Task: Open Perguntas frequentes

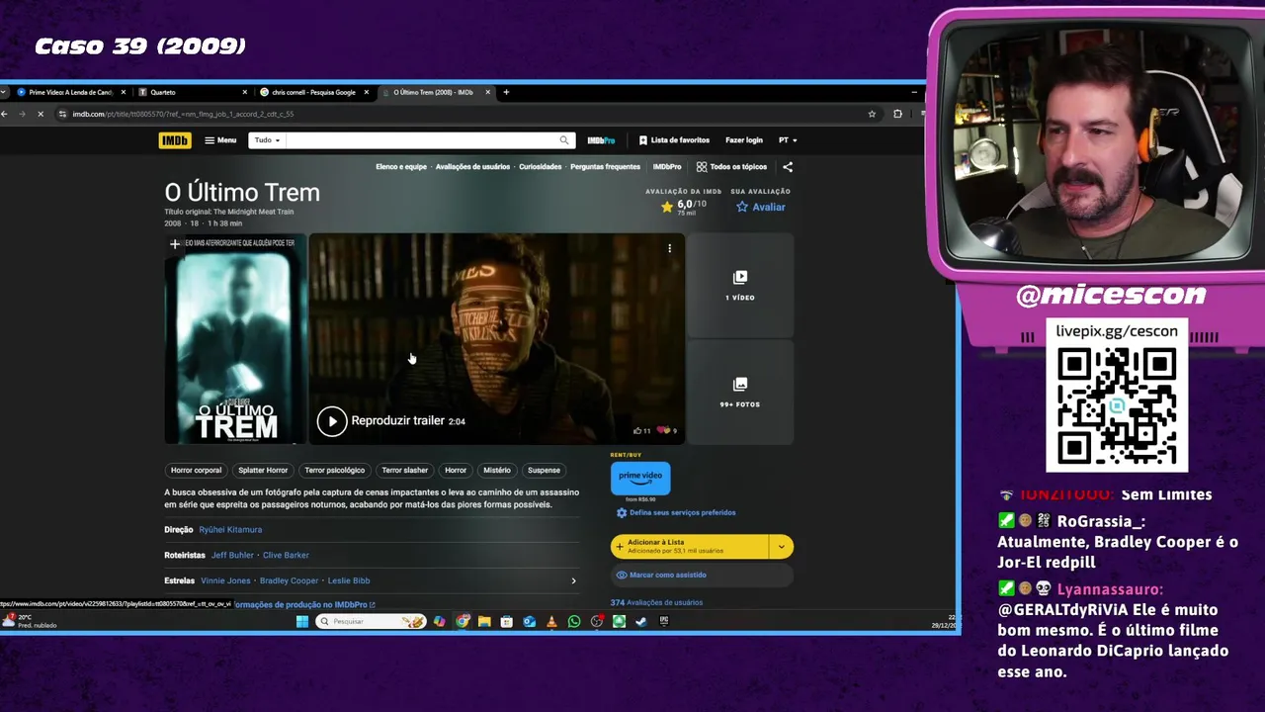Action: click(x=605, y=167)
